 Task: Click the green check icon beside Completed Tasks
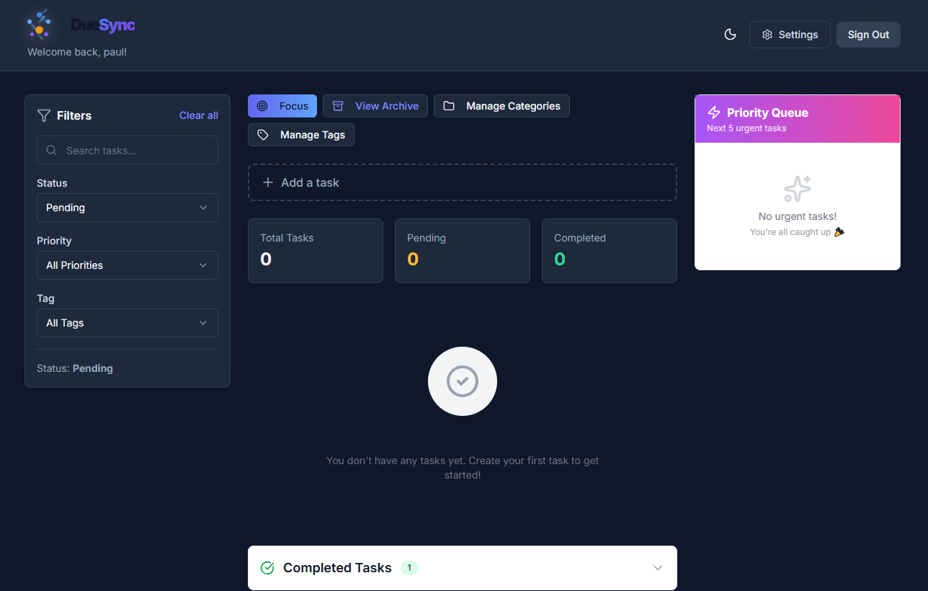(267, 568)
